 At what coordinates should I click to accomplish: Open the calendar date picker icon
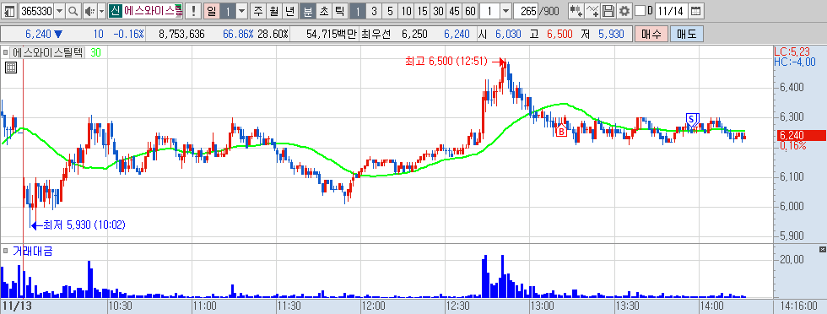point(695,11)
